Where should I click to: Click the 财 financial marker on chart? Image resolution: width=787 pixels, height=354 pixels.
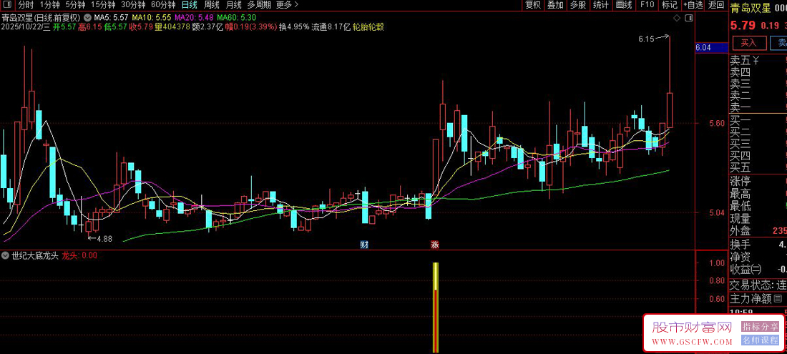pos(365,245)
